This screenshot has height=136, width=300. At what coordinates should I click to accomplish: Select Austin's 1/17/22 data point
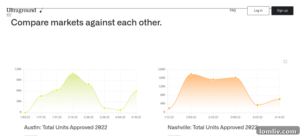41,96
